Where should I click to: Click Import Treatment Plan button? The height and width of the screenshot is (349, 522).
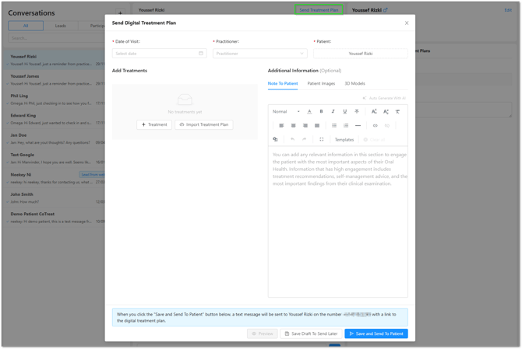(204, 124)
